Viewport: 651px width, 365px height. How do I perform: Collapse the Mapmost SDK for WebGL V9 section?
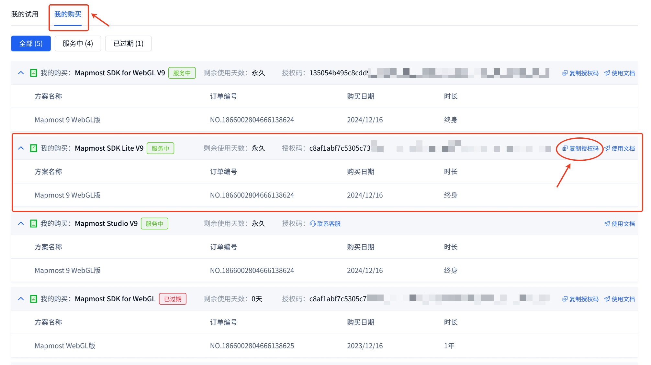point(21,73)
